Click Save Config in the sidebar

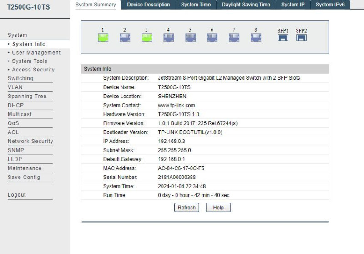click(x=24, y=177)
